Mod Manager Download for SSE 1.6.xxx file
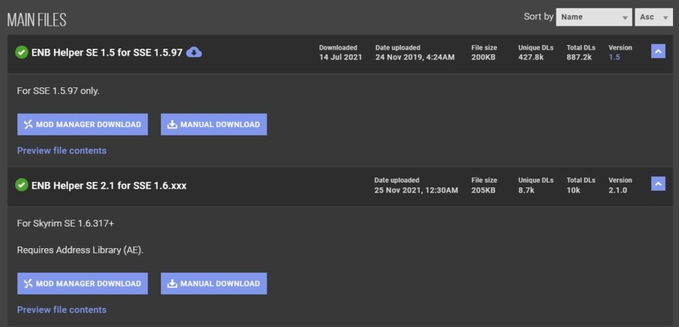Viewport: 679px width, 327px height. point(82,284)
